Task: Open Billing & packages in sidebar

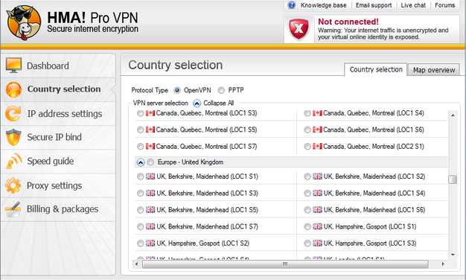Action: 58,209
